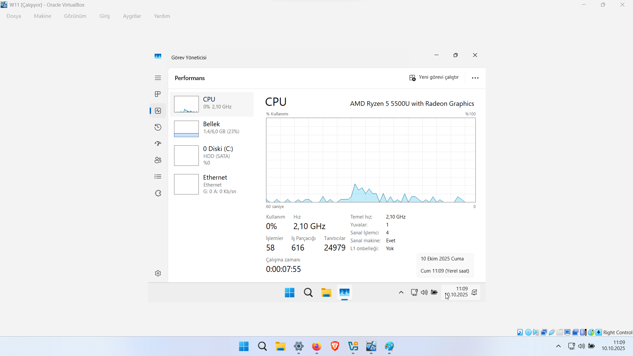Open the Processes page icon in Task Manager
The height and width of the screenshot is (356, 633).
pyautogui.click(x=158, y=94)
